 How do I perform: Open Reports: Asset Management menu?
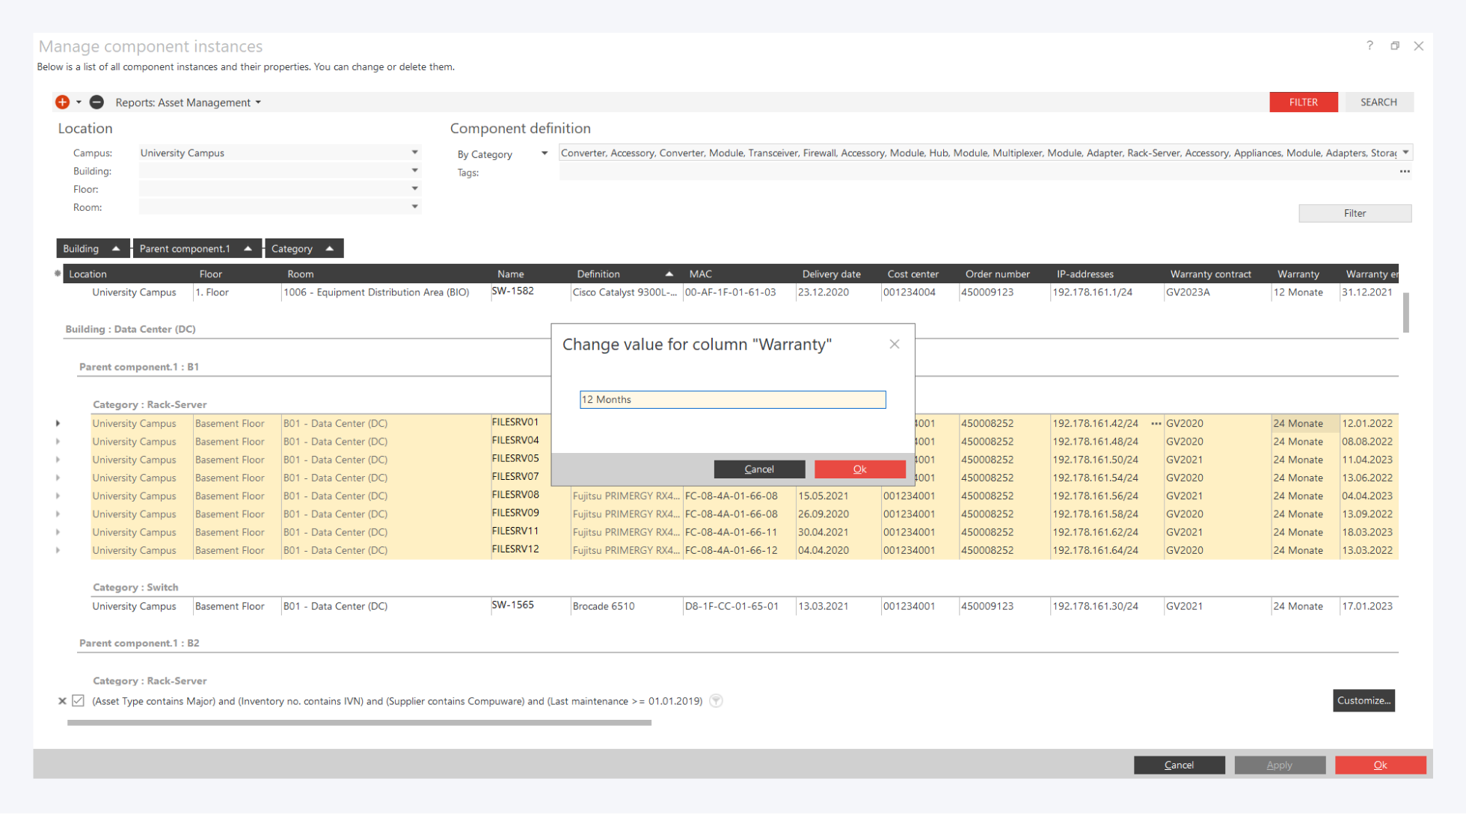point(188,102)
